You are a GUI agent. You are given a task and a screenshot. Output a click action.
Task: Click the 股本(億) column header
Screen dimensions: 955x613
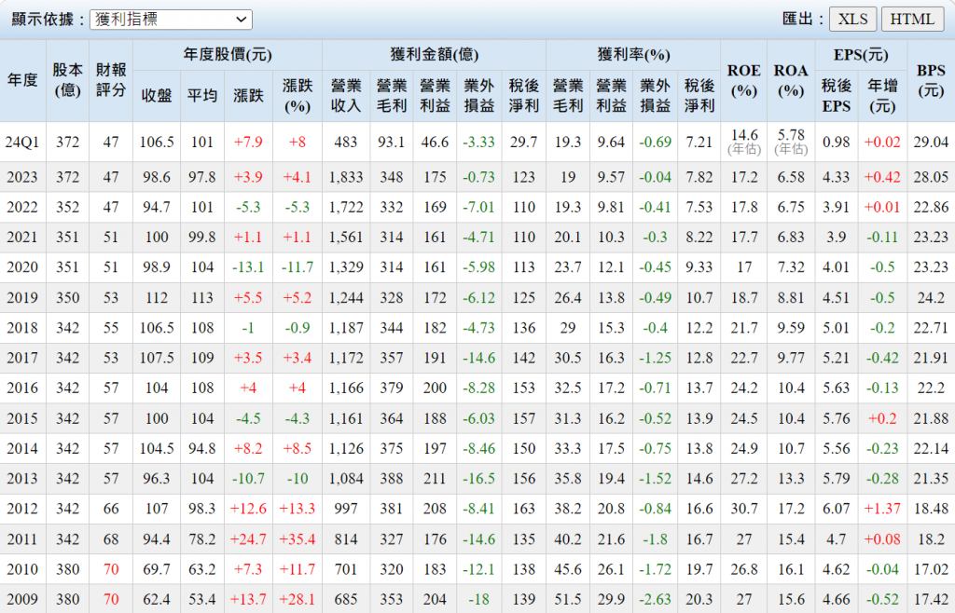pyautogui.click(x=67, y=81)
